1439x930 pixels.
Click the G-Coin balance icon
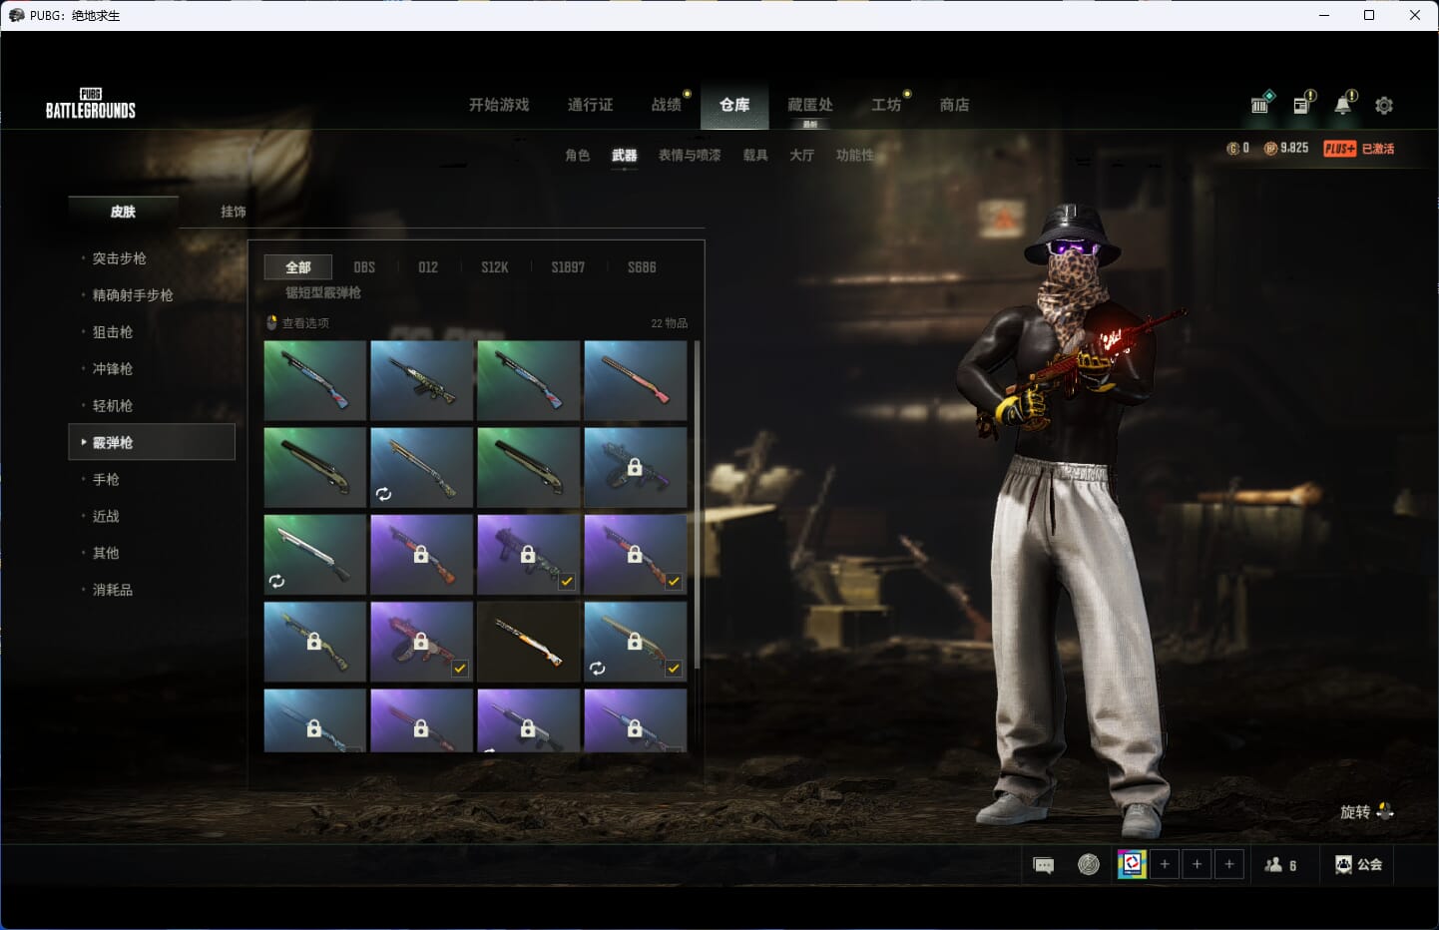1232,149
